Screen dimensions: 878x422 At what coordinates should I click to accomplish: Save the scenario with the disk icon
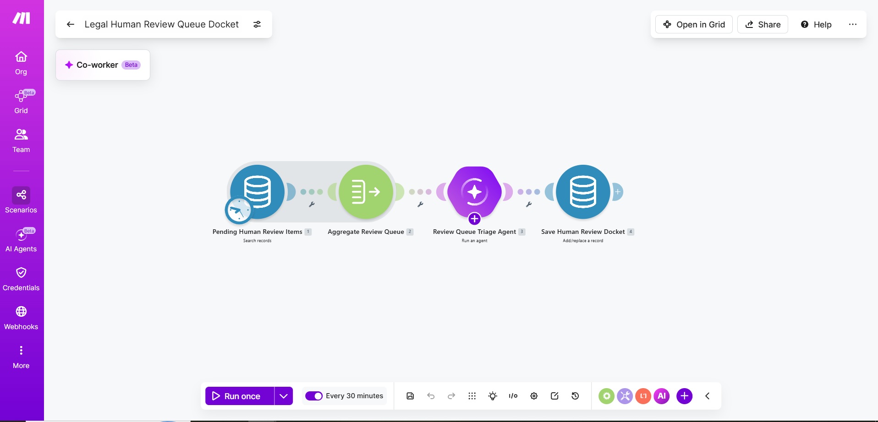click(410, 396)
